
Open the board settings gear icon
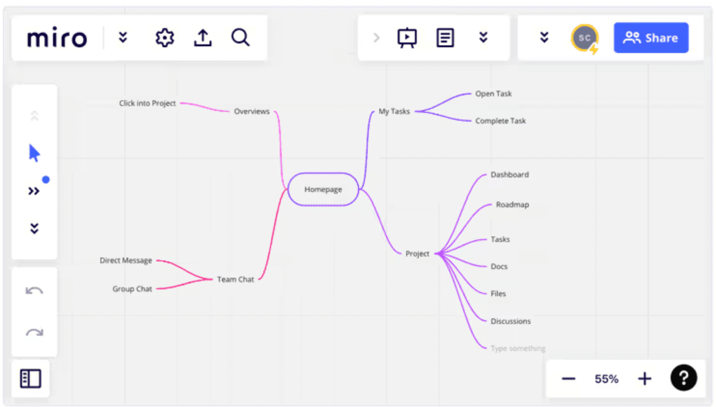(164, 38)
